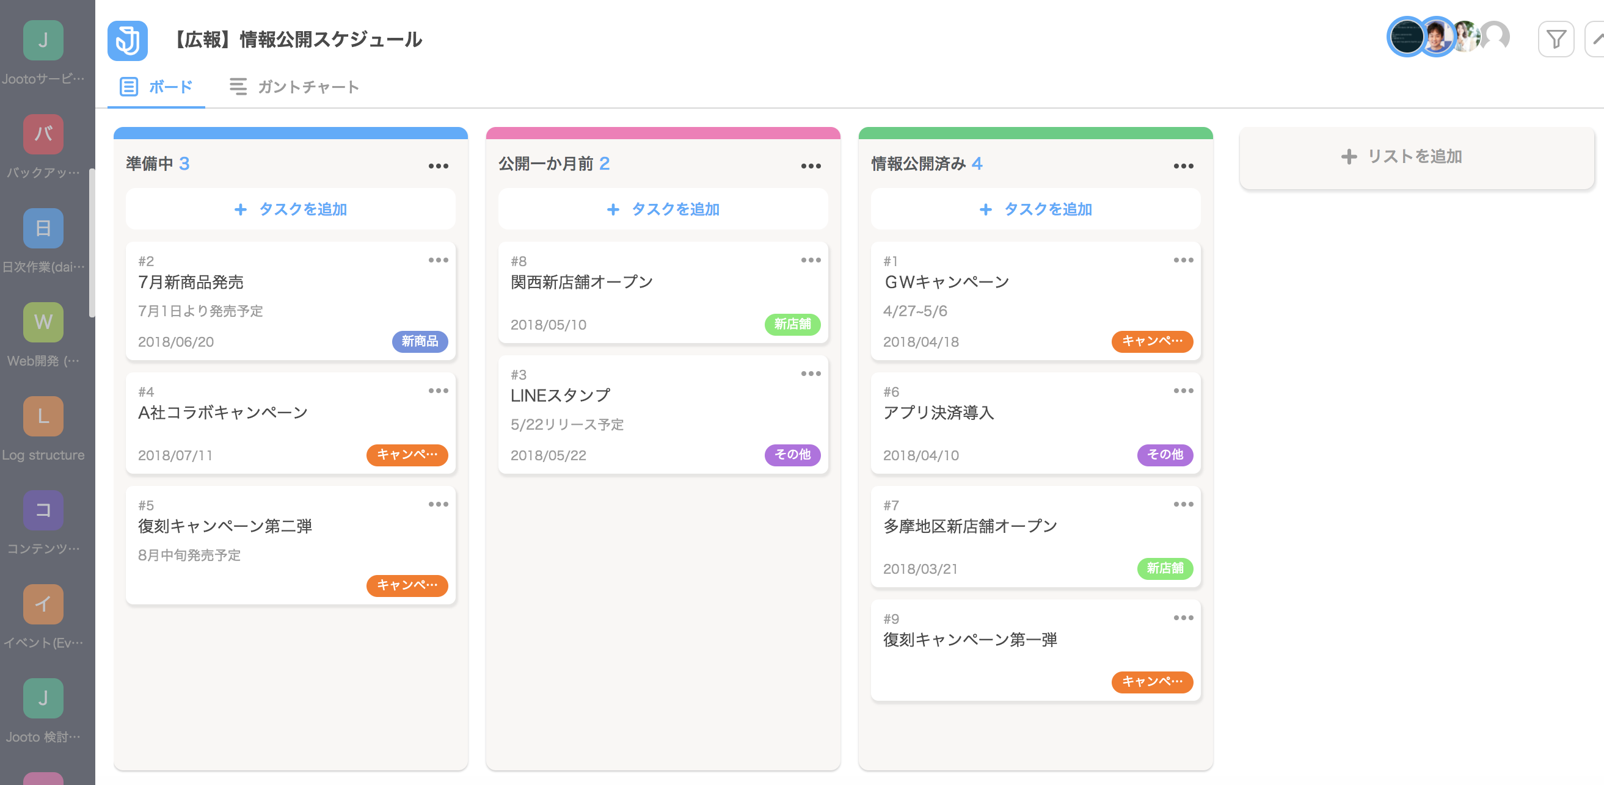Open list menu for 公開一か月前
Image resolution: width=1604 pixels, height=785 pixels.
click(x=811, y=166)
